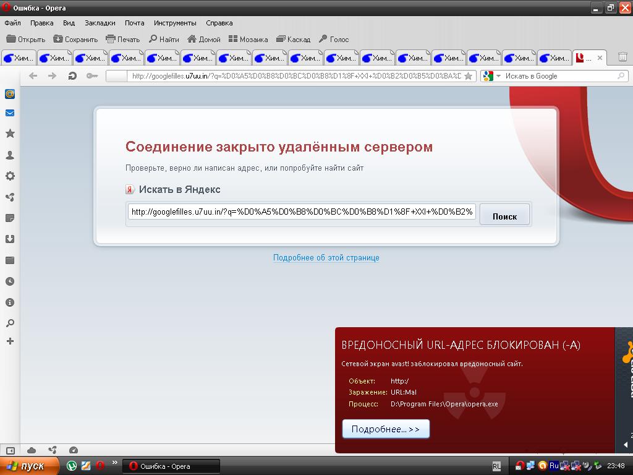Viewport: 633px width, 475px height.
Task: Go back with the Back arrow
Action: coord(33,76)
